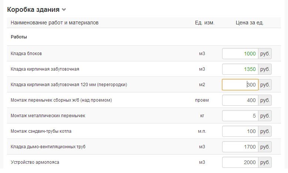
Task: Edit price for Кладка кирпичная забутовочная
Action: coord(240,69)
